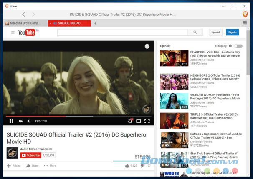This screenshot has width=253, height=179.
Task: Click WONDER WOMAN Featurette title link
Action: (x=215, y=97)
